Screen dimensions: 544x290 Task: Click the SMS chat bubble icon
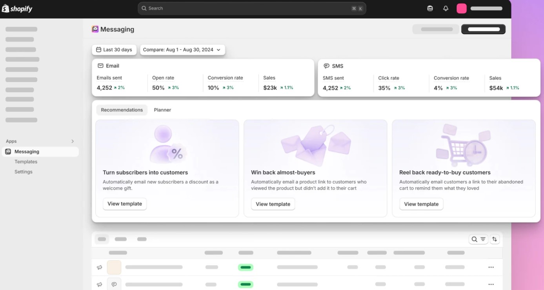pyautogui.click(x=326, y=66)
